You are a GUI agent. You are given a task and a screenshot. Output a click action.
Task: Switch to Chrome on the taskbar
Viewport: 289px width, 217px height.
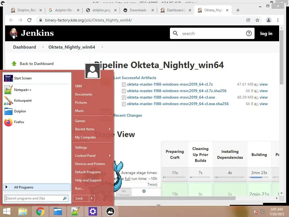pyautogui.click(x=40, y=211)
